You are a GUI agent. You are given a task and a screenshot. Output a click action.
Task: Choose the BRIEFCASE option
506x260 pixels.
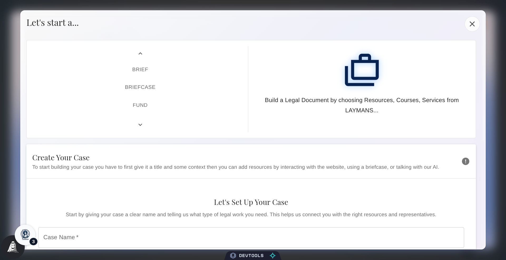pos(140,87)
